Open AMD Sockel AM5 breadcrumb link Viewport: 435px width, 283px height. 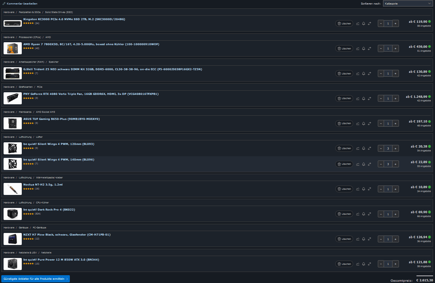tap(45, 112)
